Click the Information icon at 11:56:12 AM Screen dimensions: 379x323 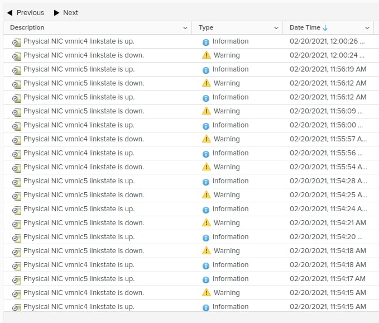[206, 98]
